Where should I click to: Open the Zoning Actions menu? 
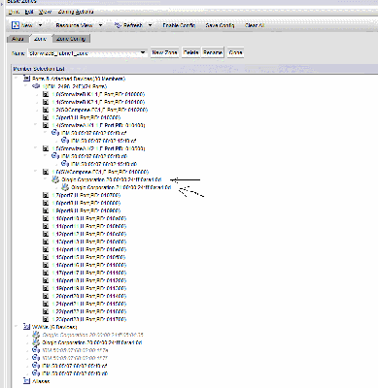(x=76, y=12)
